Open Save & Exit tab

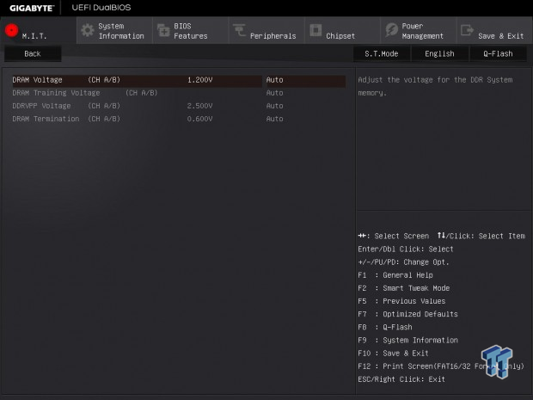[x=494, y=30]
